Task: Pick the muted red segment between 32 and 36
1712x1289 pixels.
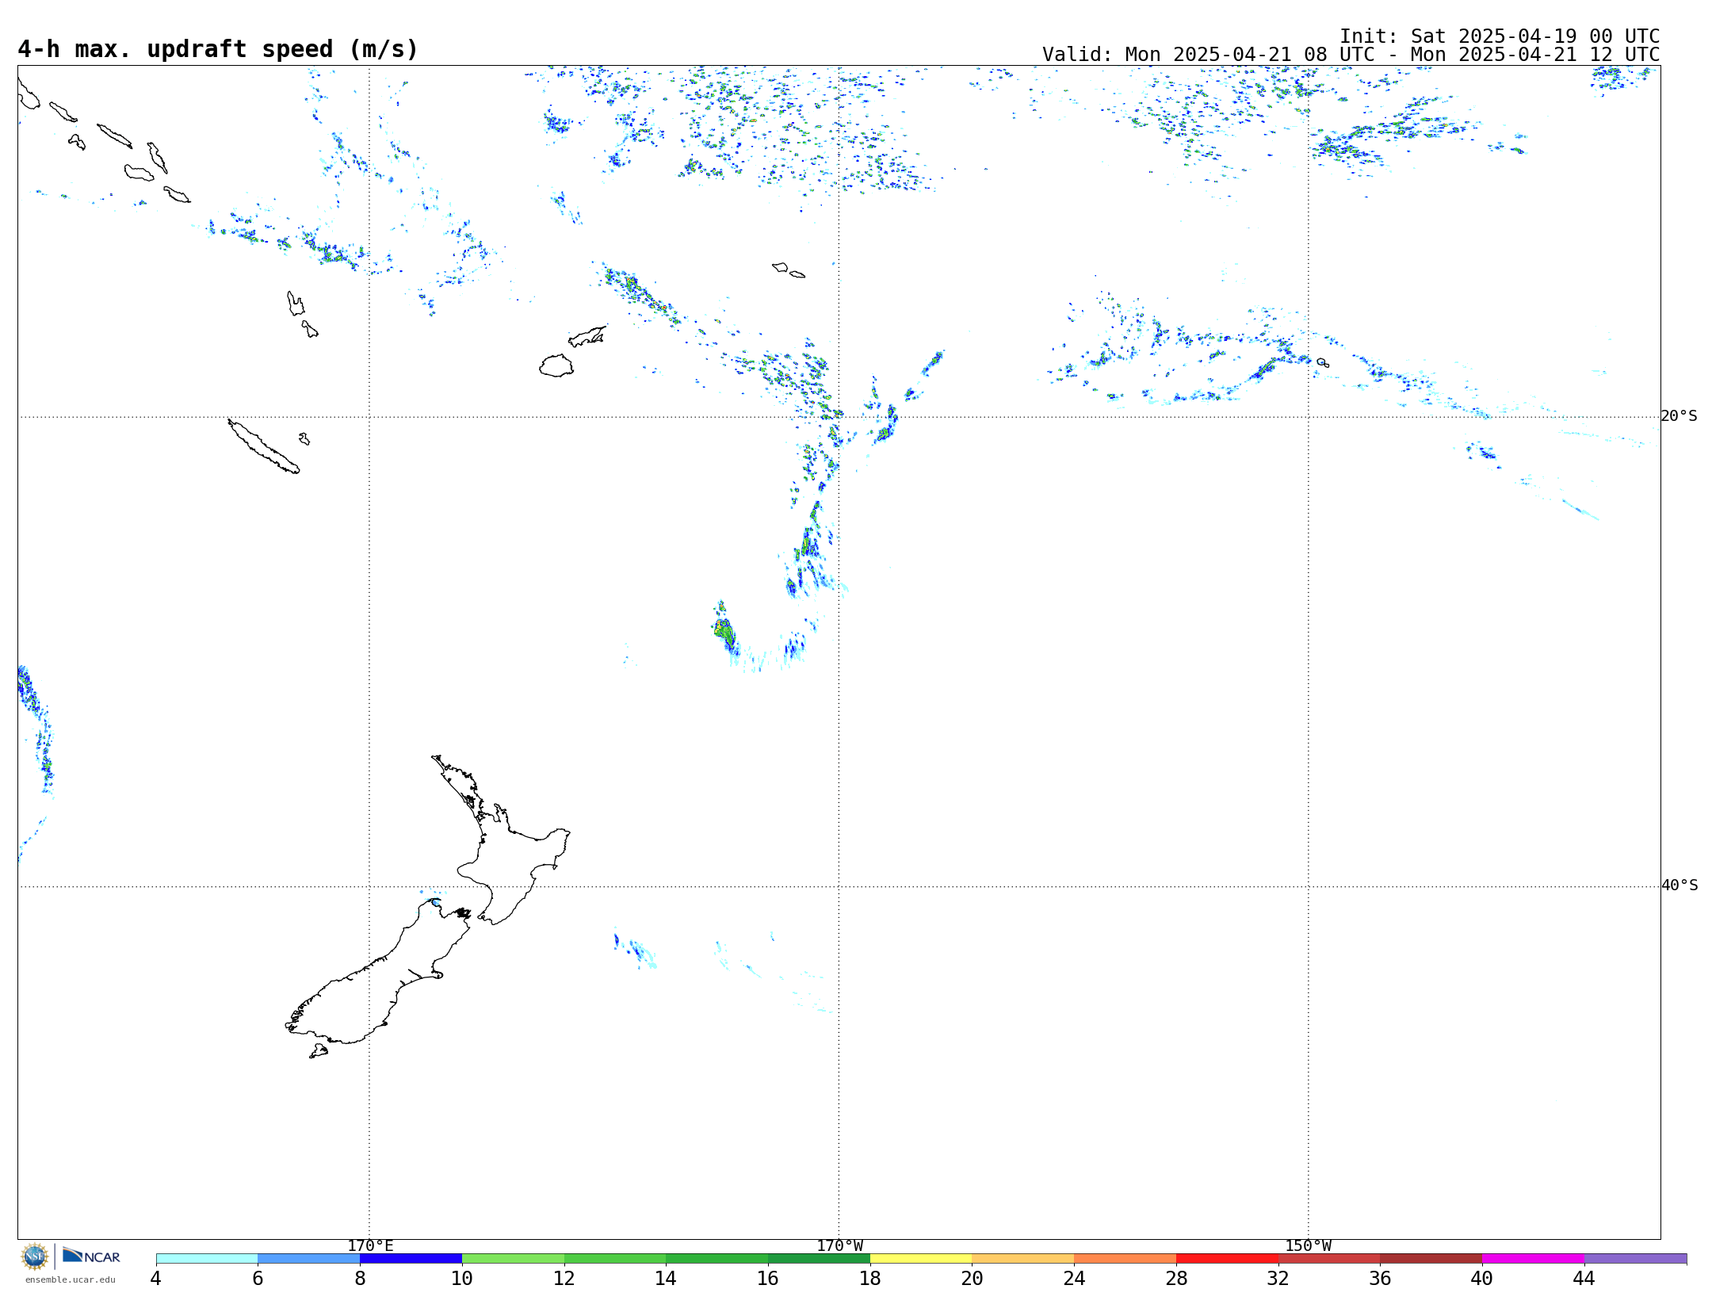Action: [x=1329, y=1259]
